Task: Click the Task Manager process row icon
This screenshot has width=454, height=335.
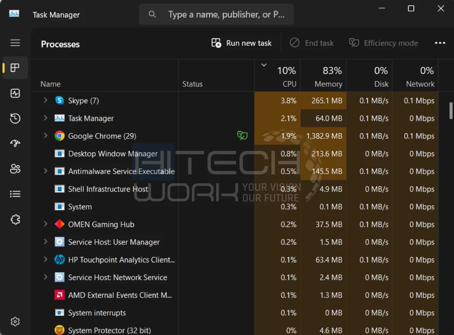Action: [59, 118]
